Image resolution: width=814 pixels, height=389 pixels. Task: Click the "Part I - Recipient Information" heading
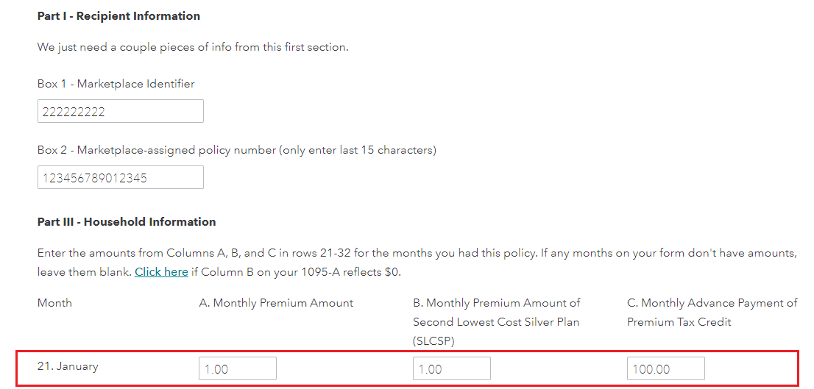(118, 16)
